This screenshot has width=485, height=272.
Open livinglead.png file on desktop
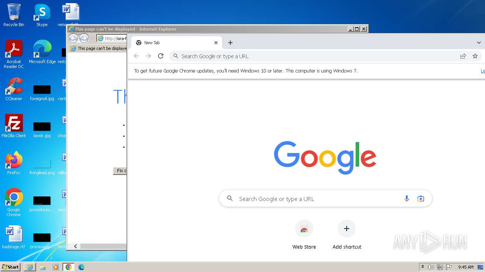coord(42,167)
